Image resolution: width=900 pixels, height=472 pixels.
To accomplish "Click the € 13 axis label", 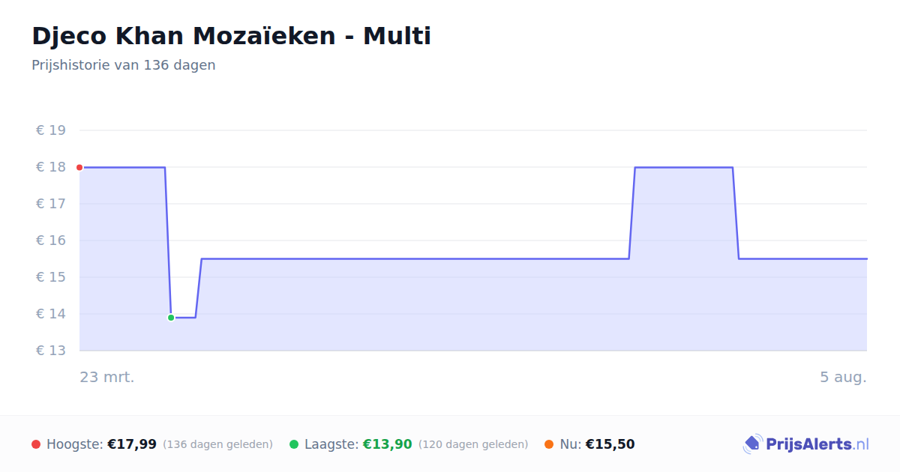I will (x=51, y=351).
